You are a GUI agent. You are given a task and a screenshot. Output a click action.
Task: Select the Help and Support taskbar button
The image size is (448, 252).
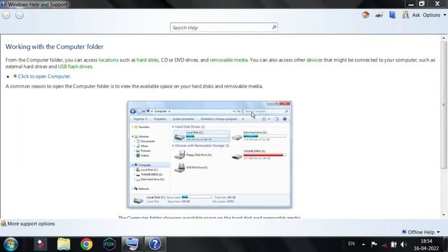[155, 244]
